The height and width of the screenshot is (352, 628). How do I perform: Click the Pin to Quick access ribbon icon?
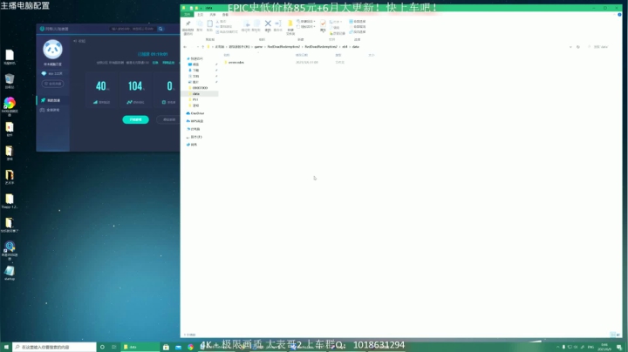tap(188, 26)
